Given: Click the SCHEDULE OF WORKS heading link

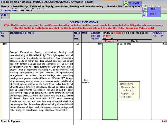Looking at the screenshot, I should [84, 22].
